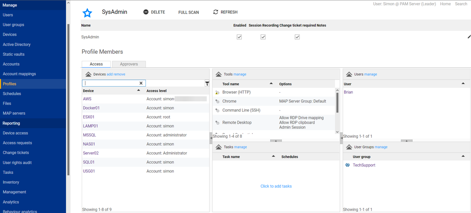Collapse the User Groups panel
This screenshot has height=213, width=471.
click(x=349, y=147)
